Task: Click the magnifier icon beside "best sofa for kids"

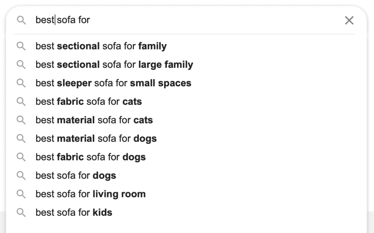Action: click(x=21, y=213)
